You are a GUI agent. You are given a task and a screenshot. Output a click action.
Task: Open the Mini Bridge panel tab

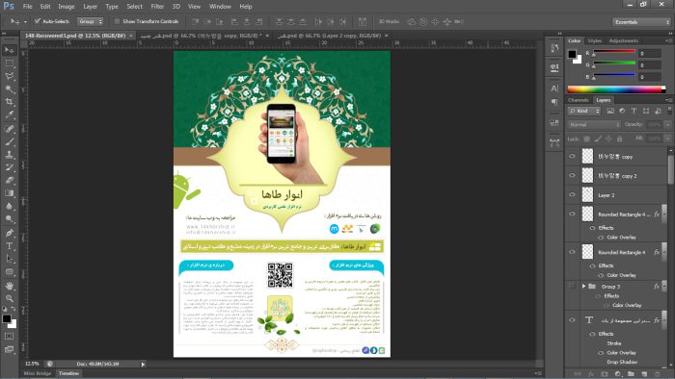click(x=38, y=373)
